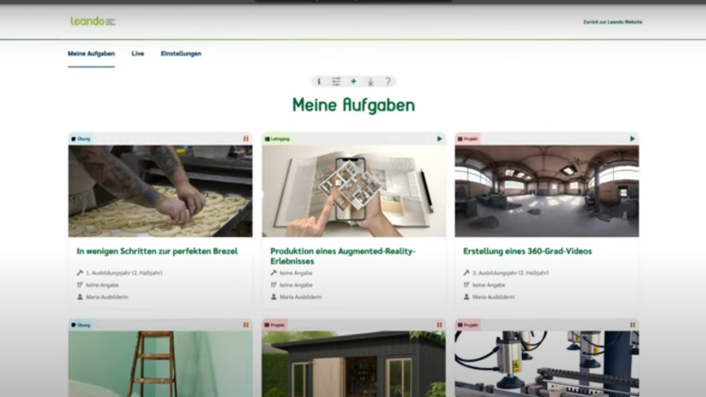
Task: Click the checklist icon on the 360-Grad-Videos card
Action: 466,285
